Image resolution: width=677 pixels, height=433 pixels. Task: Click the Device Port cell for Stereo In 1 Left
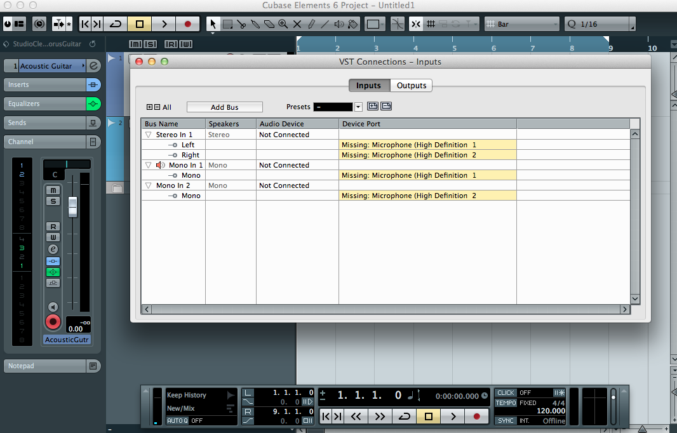click(428, 145)
